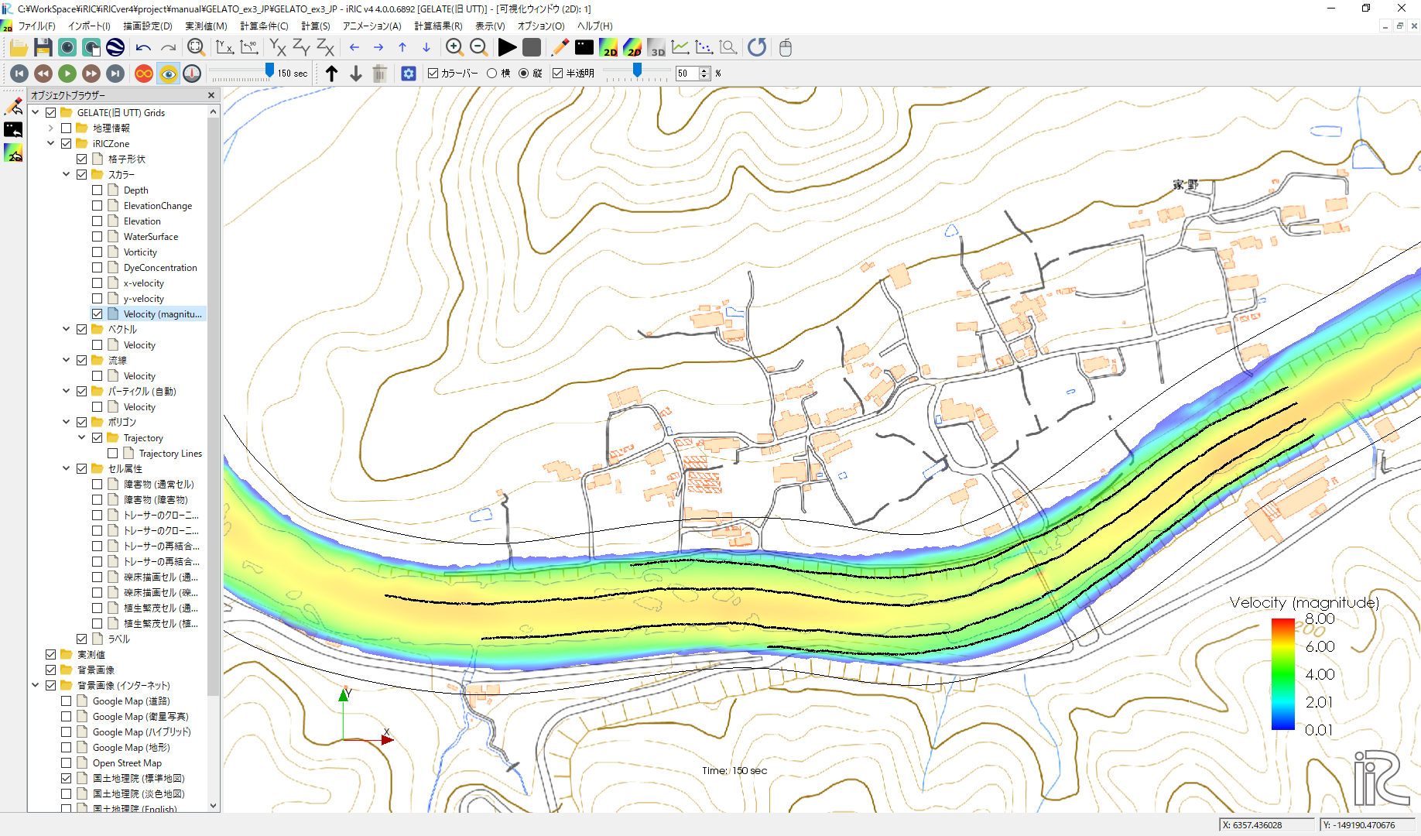
Task: Pan view up with blue arrow
Action: point(402,48)
